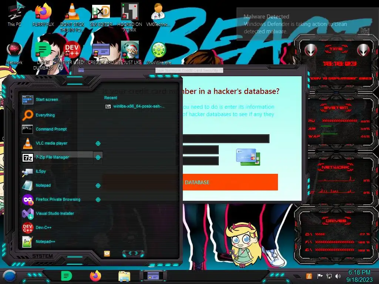Click the orange DATABASE button

(230, 182)
